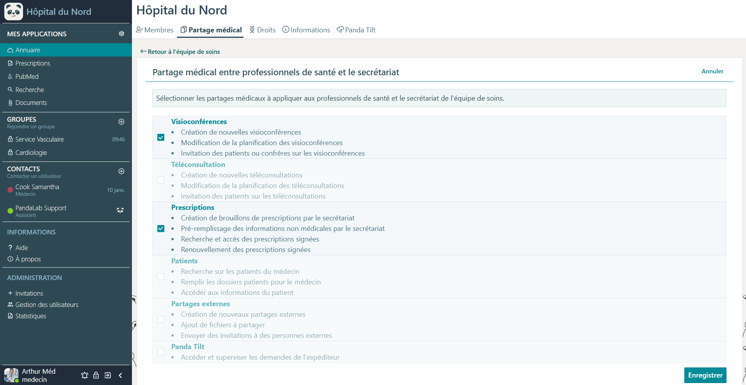The height and width of the screenshot is (385, 746).
Task: Check Panda Tilt sharing checkbox
Action: click(x=161, y=352)
